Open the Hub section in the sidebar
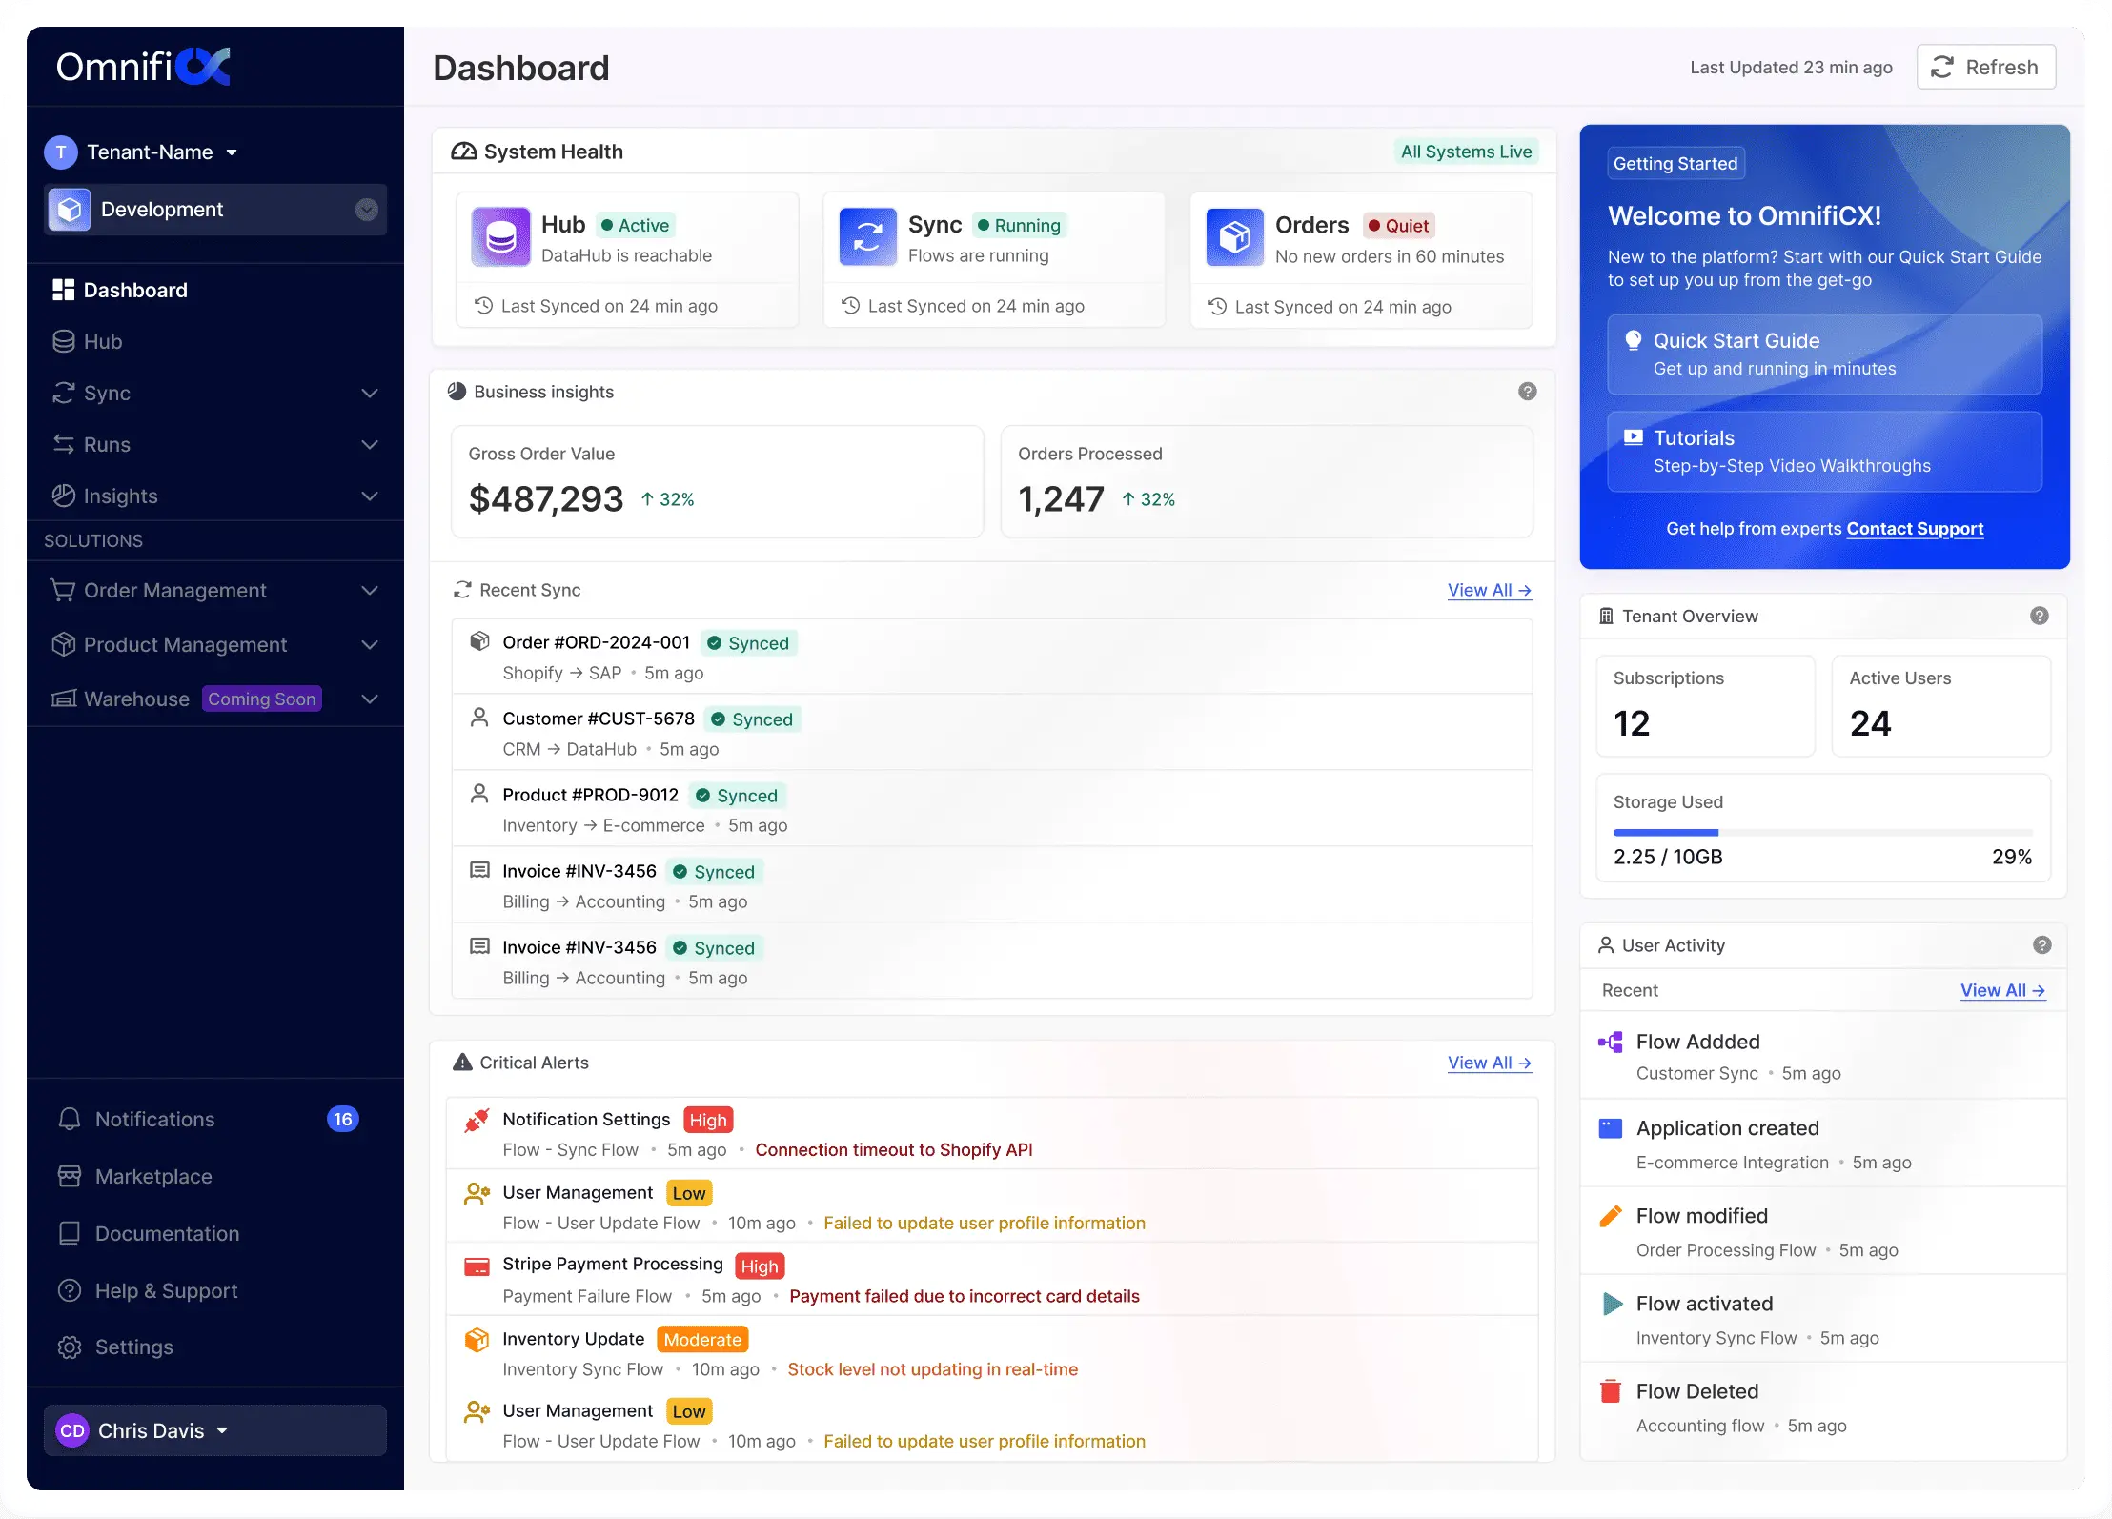The width and height of the screenshot is (2112, 1519). click(x=102, y=341)
